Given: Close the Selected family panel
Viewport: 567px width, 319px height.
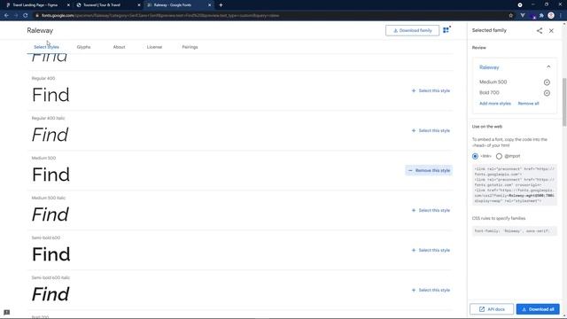Looking at the screenshot, I should coord(551,31).
